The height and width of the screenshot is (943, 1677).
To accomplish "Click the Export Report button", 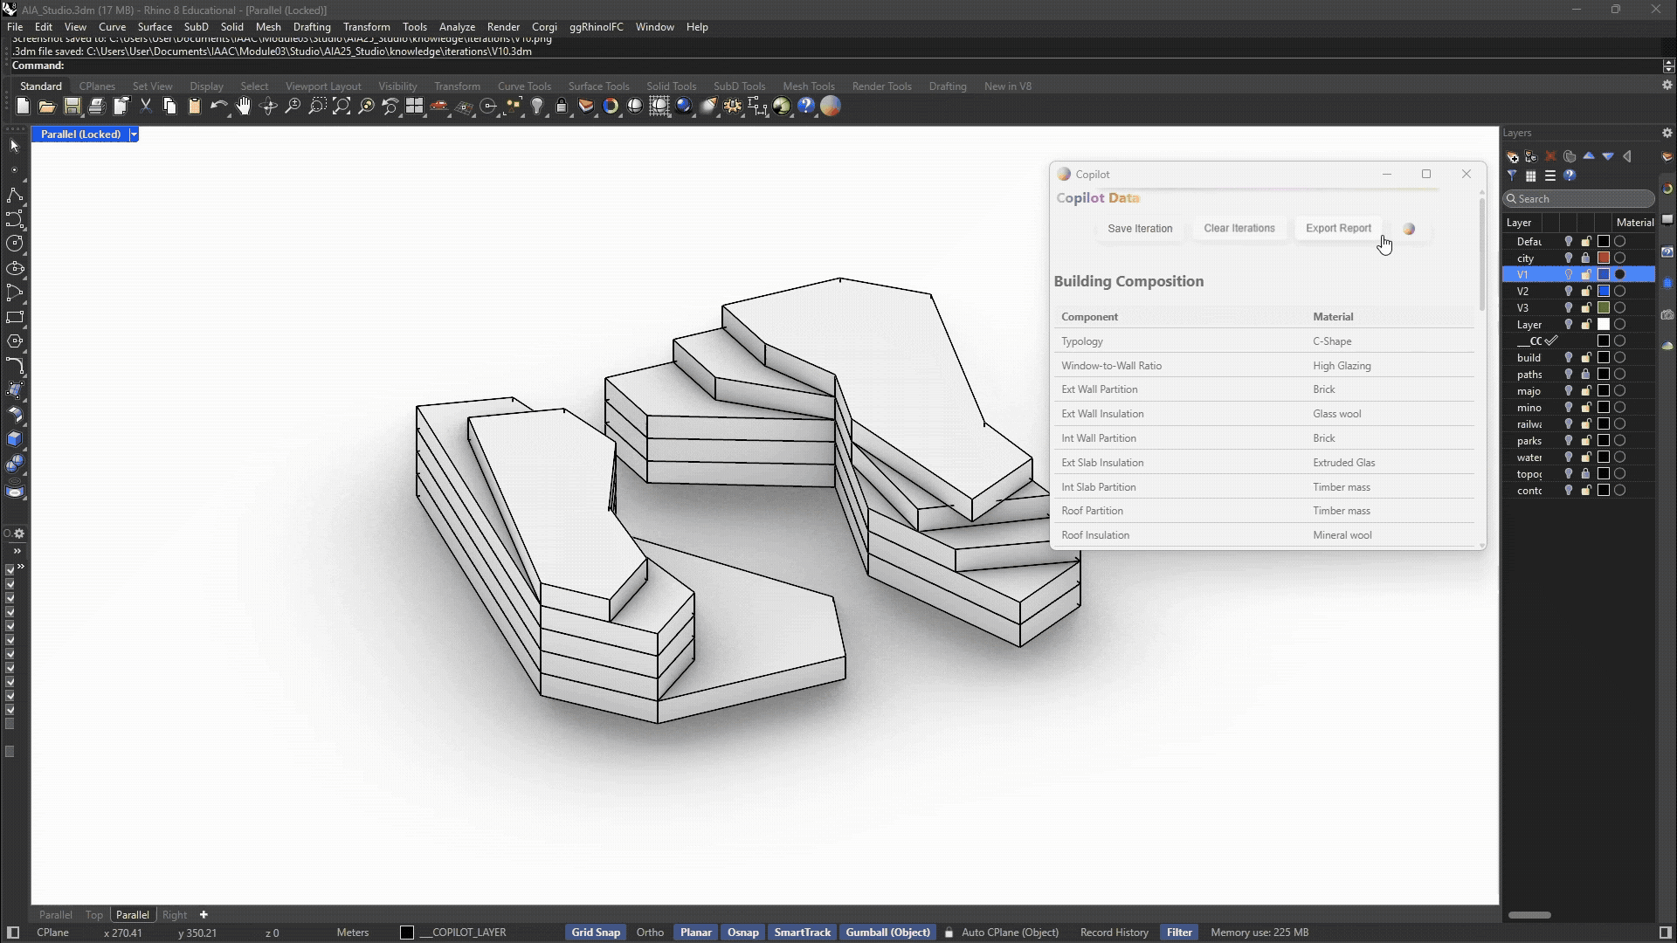I will point(1338,229).
